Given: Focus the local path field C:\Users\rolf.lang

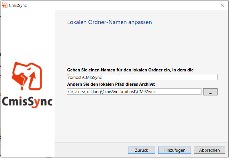Looking at the screenshot, I should coord(134,92).
